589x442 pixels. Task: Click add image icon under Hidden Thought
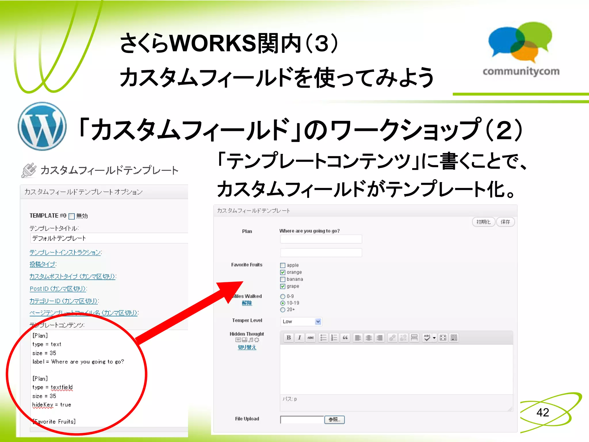pos(238,340)
